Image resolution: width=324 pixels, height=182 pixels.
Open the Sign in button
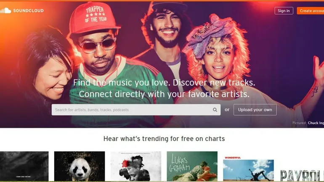tap(284, 11)
